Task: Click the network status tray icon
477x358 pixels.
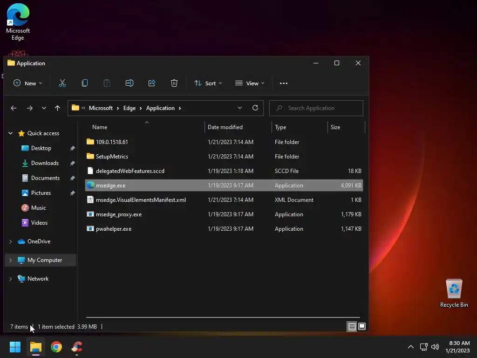Action: [x=423, y=347]
